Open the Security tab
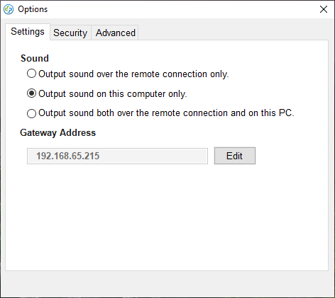This screenshot has width=335, height=298. coord(70,33)
